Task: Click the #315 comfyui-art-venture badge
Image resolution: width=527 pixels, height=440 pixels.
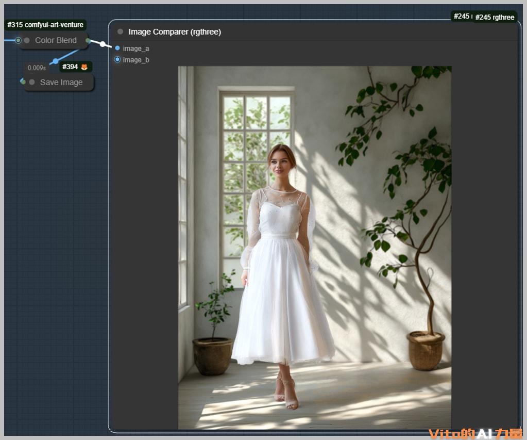Action: [45, 25]
